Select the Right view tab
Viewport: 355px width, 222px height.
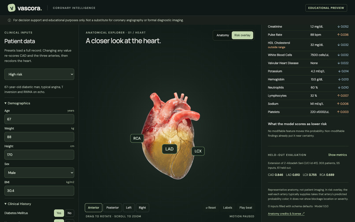(x=142, y=207)
